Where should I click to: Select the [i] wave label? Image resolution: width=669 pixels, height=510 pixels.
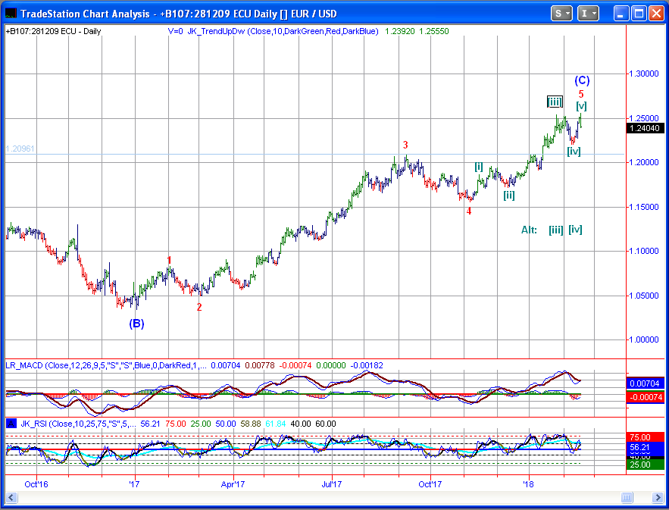pos(479,167)
